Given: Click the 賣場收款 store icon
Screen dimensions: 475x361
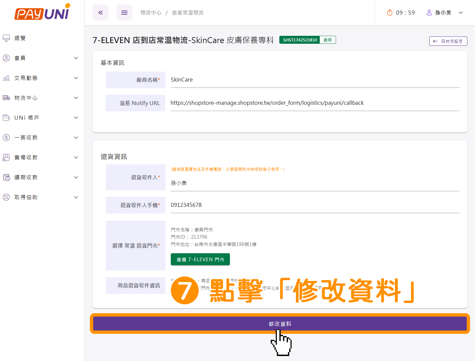Looking at the screenshot, I should coord(6,157).
